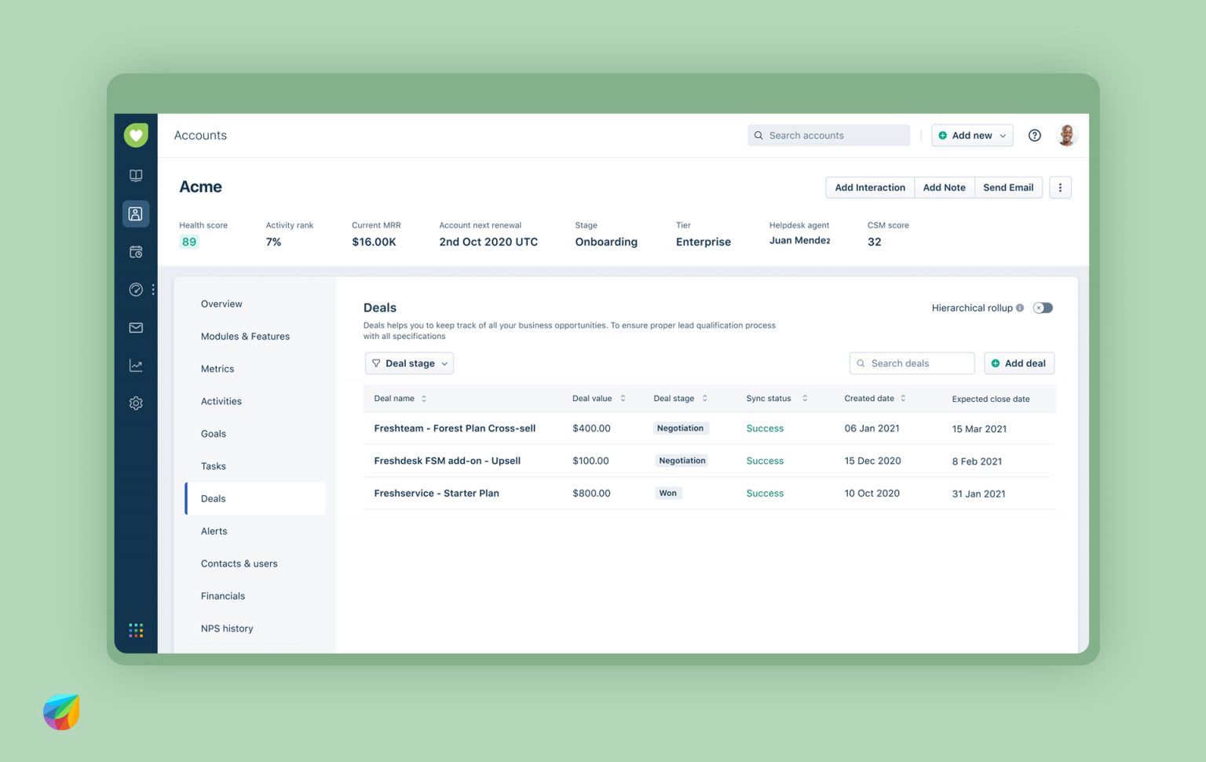Open the analytics chart icon in sidebar
The width and height of the screenshot is (1206, 762).
point(135,365)
